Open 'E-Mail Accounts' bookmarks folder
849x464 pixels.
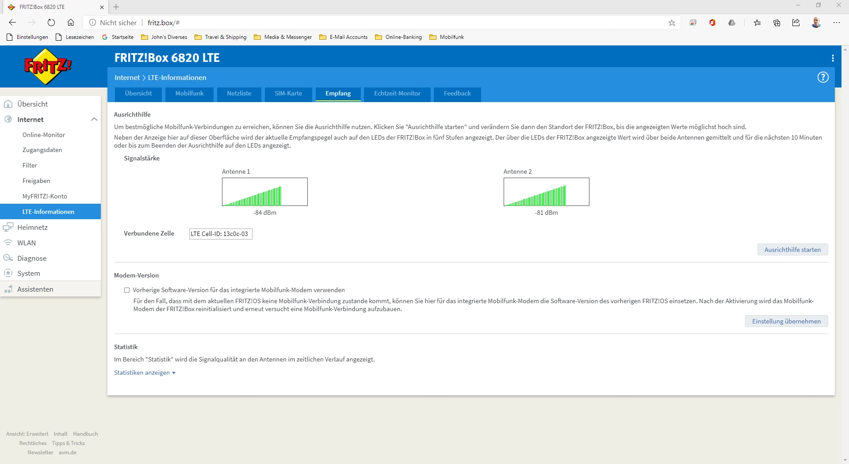pos(344,37)
